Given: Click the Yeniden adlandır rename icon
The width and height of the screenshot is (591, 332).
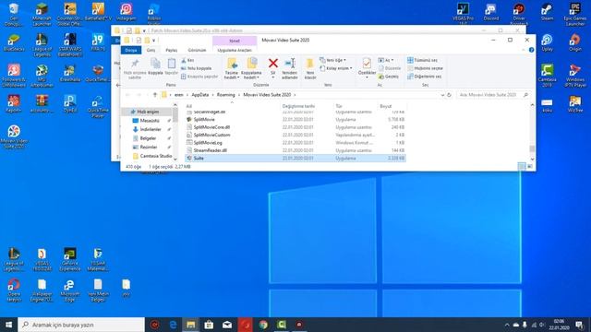Looking at the screenshot, I should point(290,64).
